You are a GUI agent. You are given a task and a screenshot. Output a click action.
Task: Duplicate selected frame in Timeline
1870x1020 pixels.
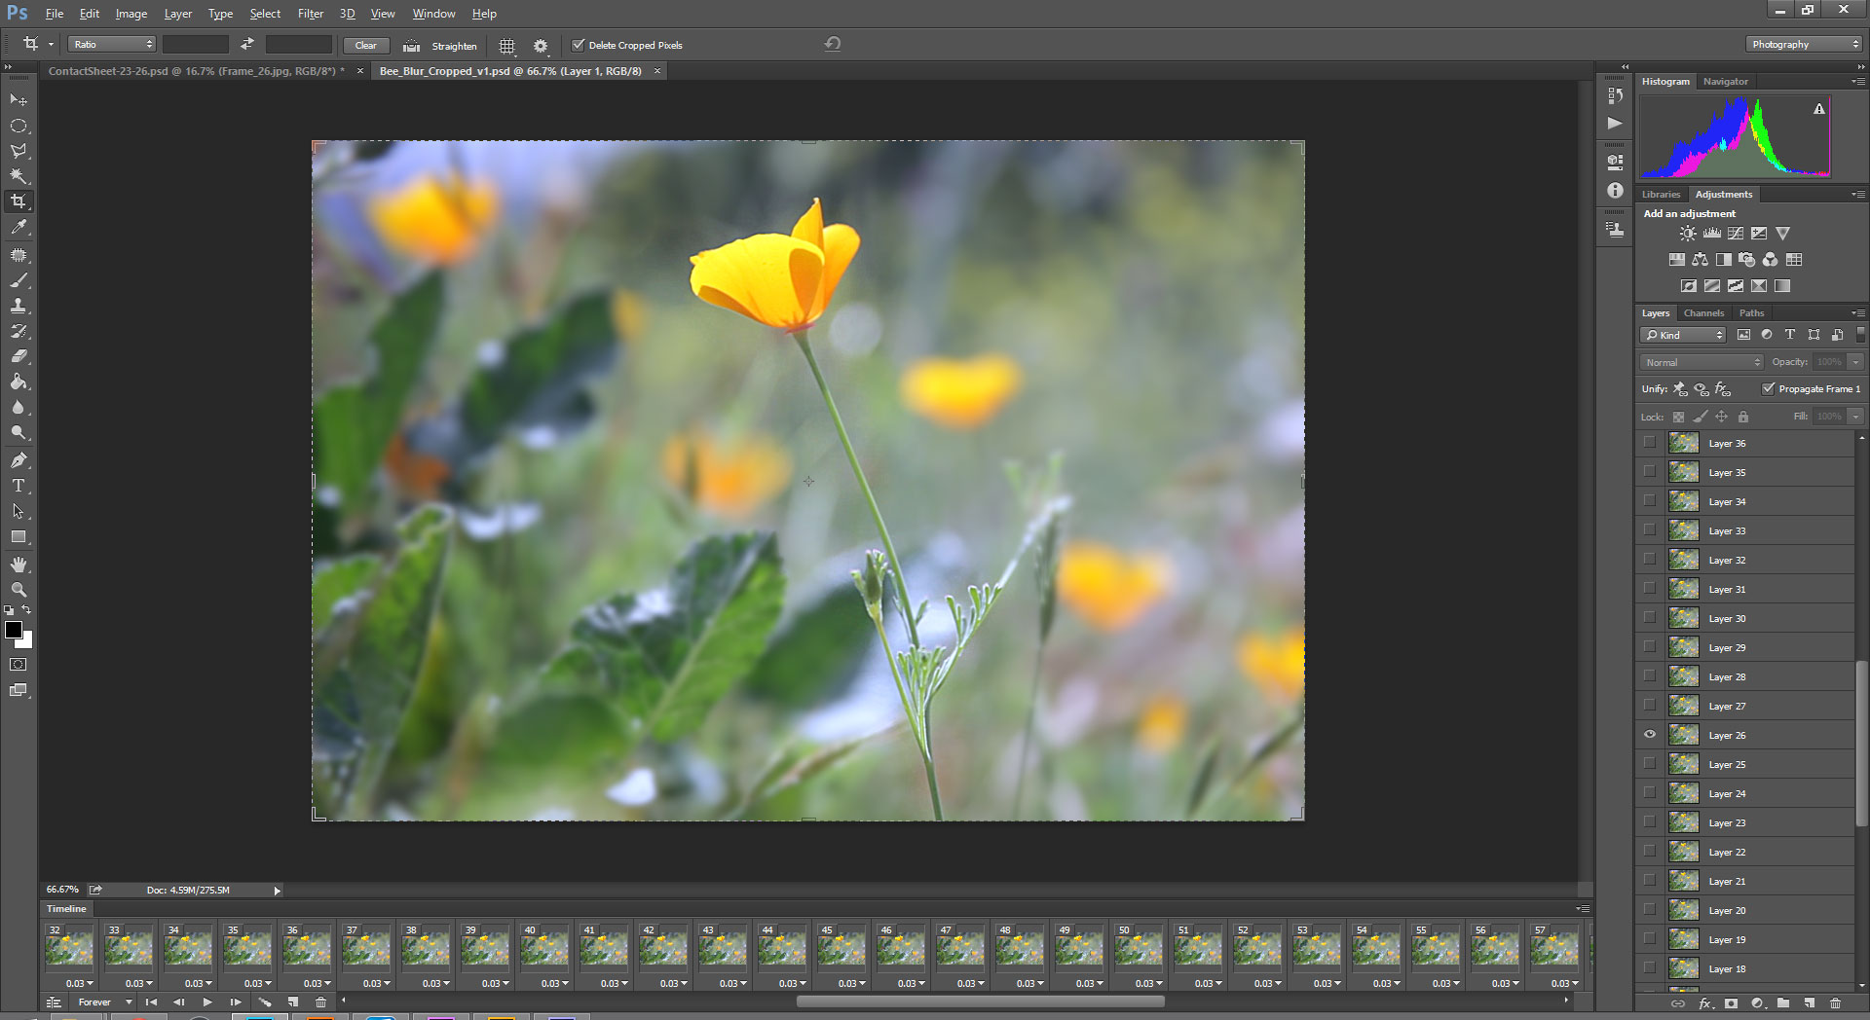tap(292, 1002)
